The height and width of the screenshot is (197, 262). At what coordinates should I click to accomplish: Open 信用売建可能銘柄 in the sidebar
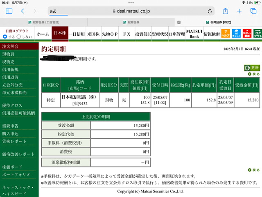(19, 113)
